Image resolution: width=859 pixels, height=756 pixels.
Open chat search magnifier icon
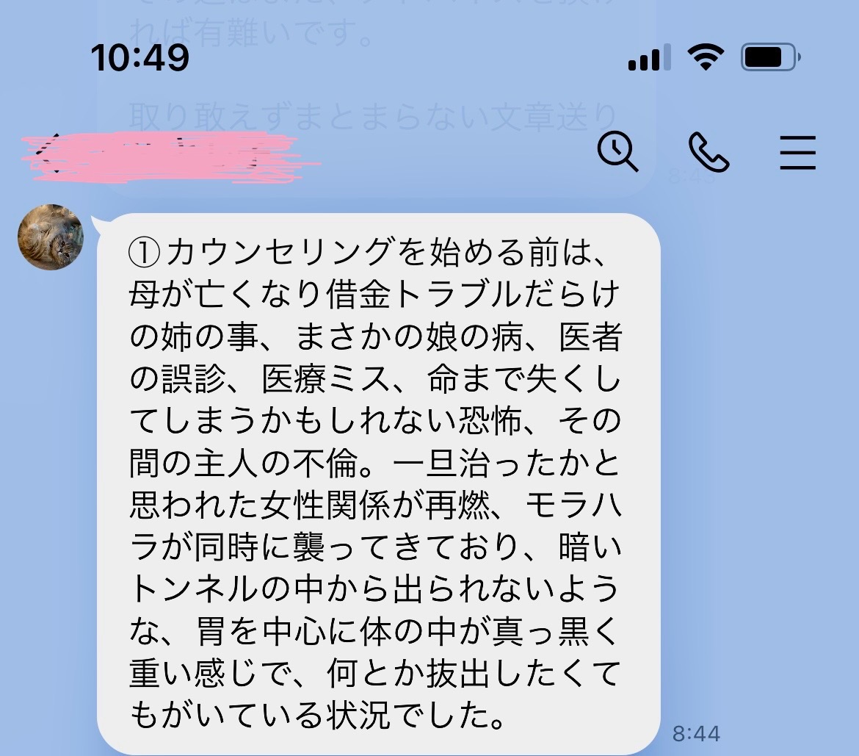point(617,152)
